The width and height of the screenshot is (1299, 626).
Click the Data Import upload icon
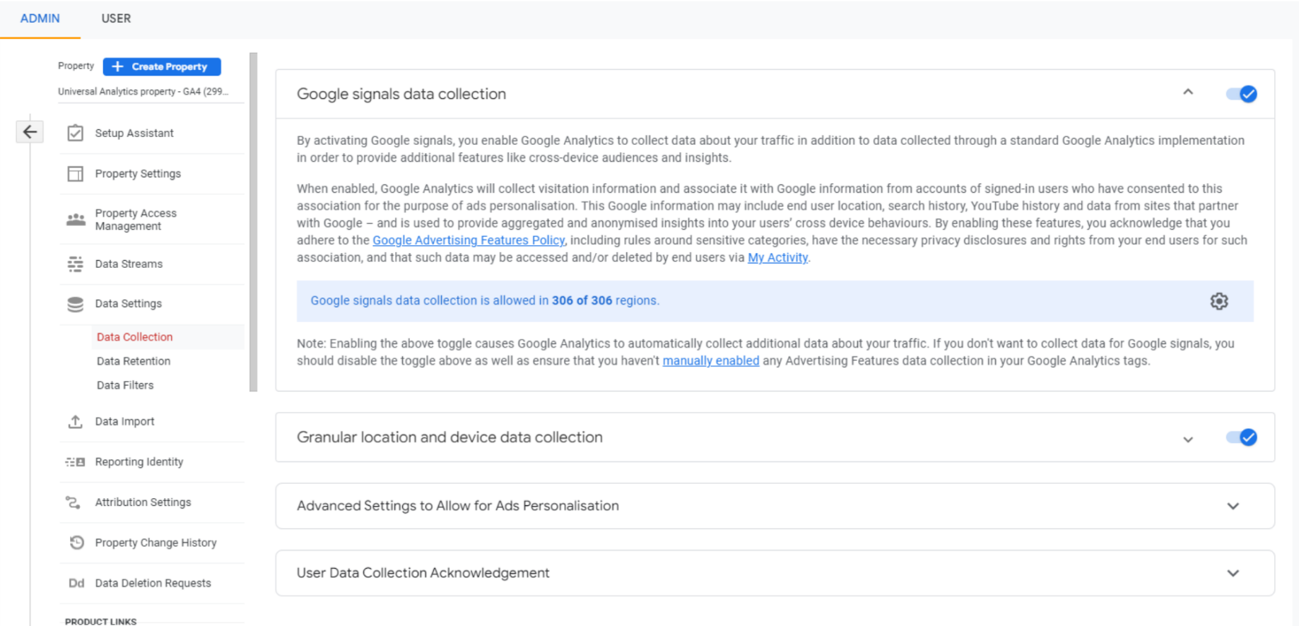(76, 422)
